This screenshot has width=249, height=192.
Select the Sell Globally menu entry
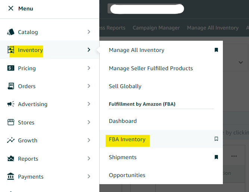point(125,86)
